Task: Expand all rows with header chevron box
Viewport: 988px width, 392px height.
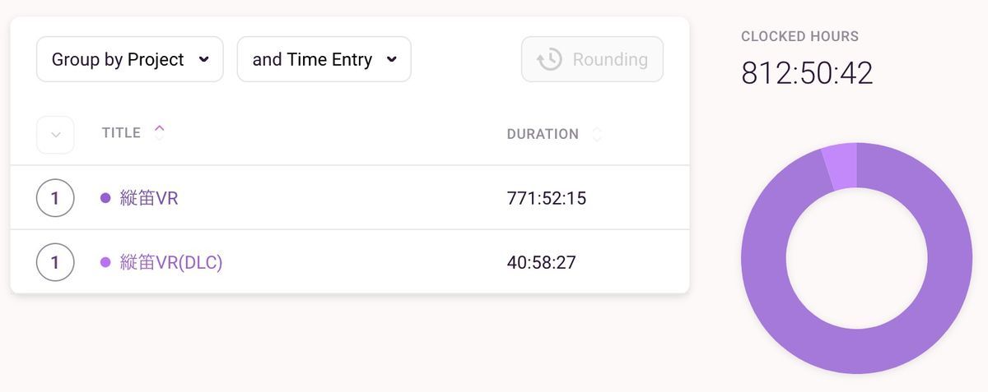Action: tap(55, 135)
